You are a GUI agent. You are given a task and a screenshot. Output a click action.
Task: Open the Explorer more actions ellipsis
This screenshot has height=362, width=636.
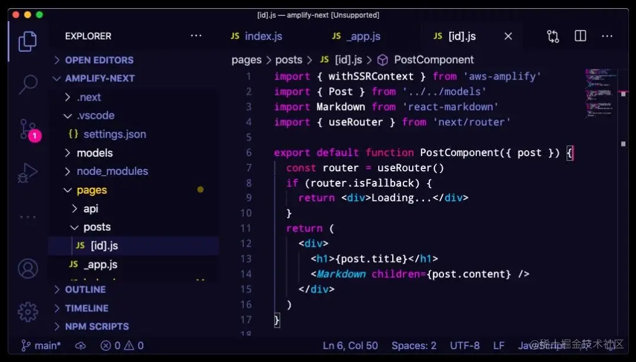(196, 36)
